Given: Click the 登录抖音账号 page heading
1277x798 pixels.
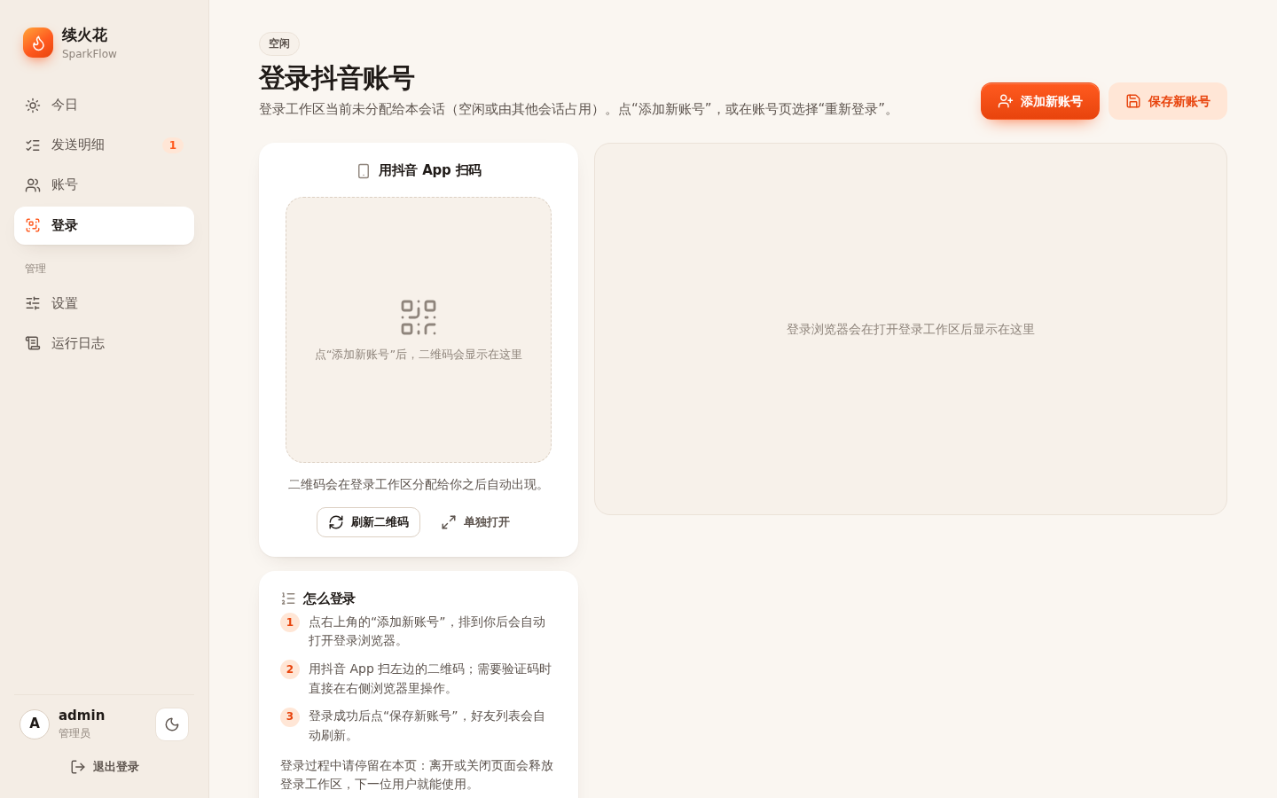Looking at the screenshot, I should (337, 78).
